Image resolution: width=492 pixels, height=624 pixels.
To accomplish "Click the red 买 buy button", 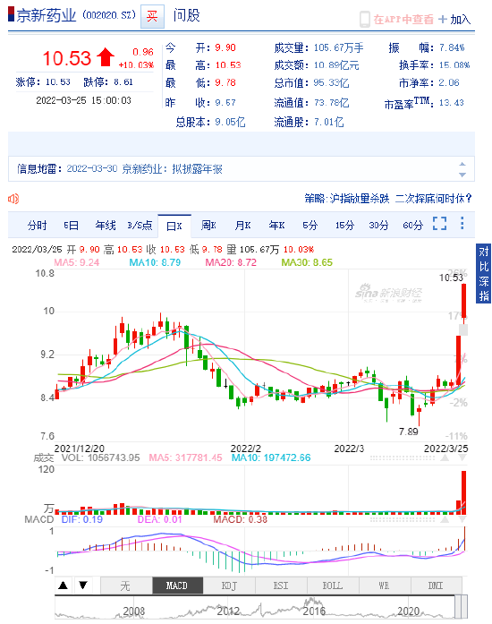I will coord(152,16).
